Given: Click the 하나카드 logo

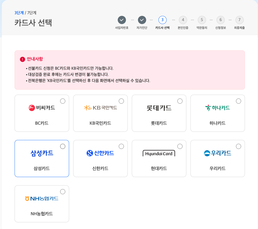Looking at the screenshot, I should [x=218, y=108].
